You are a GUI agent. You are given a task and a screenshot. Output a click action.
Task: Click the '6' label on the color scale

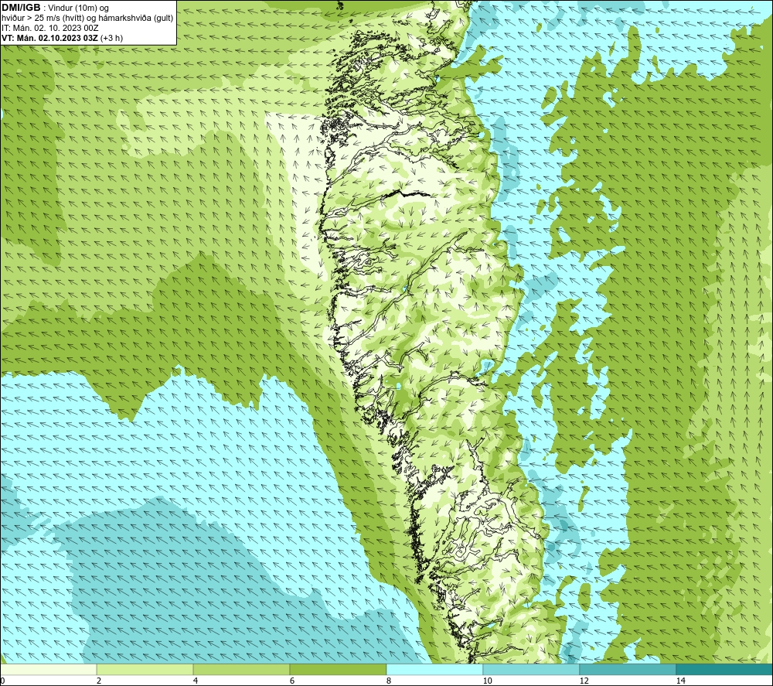point(292,681)
